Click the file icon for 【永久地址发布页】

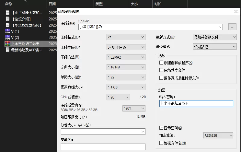pos(8,25)
